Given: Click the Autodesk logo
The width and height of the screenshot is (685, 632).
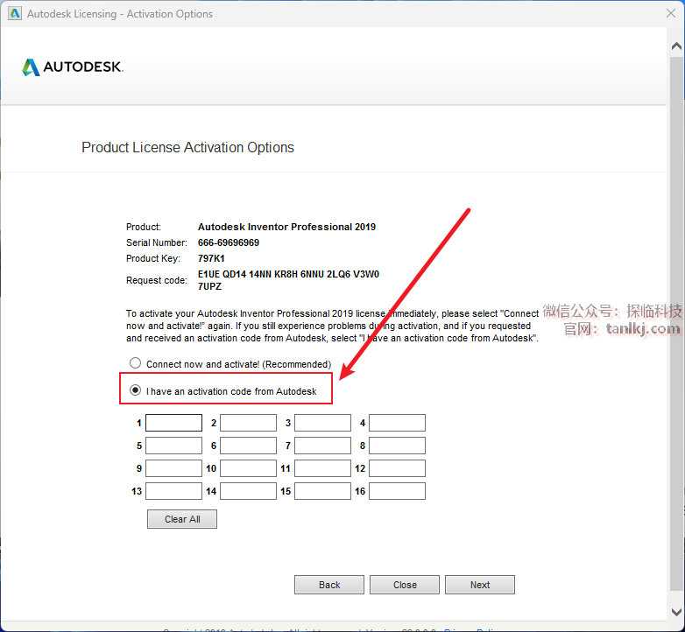Looking at the screenshot, I should click(x=73, y=67).
